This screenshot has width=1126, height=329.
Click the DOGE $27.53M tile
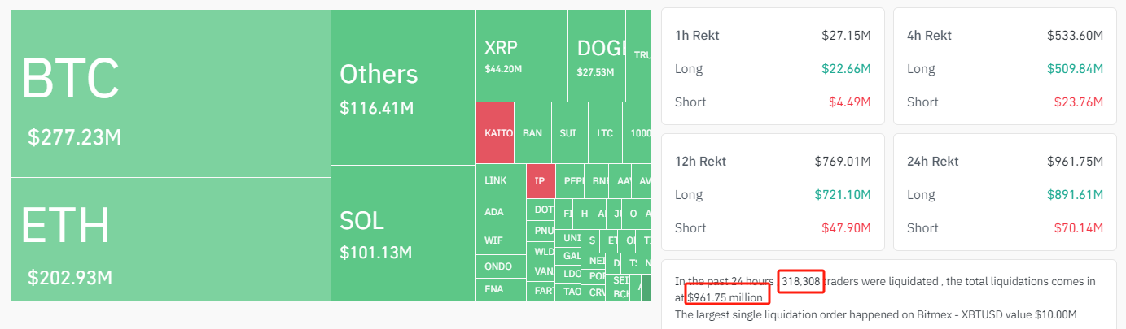pos(598,56)
